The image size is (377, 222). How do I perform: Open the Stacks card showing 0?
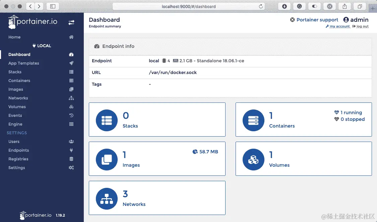tap(157, 120)
